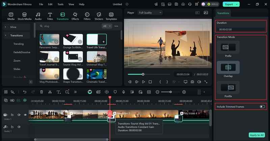The width and height of the screenshot is (270, 141).
Task: Step forward one frame in player
Action: point(137,82)
